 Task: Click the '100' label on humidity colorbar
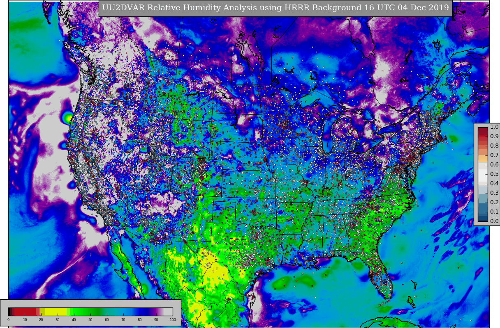173,320
